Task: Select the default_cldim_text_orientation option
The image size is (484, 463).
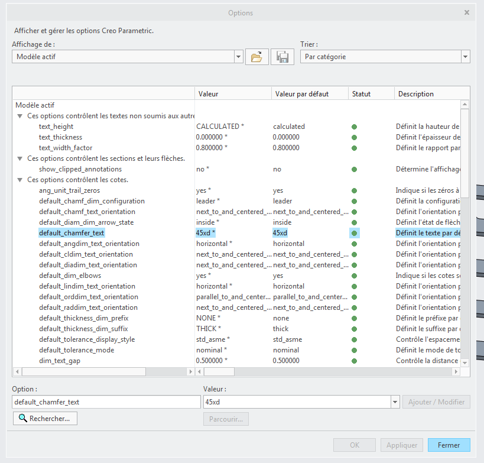Action: tap(86, 254)
